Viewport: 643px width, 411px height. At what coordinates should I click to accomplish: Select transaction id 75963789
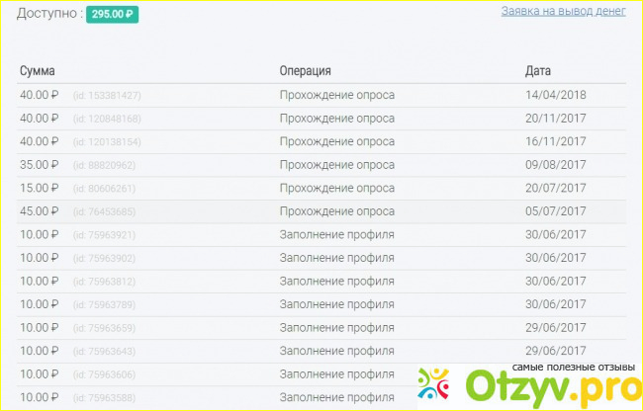[x=104, y=304]
